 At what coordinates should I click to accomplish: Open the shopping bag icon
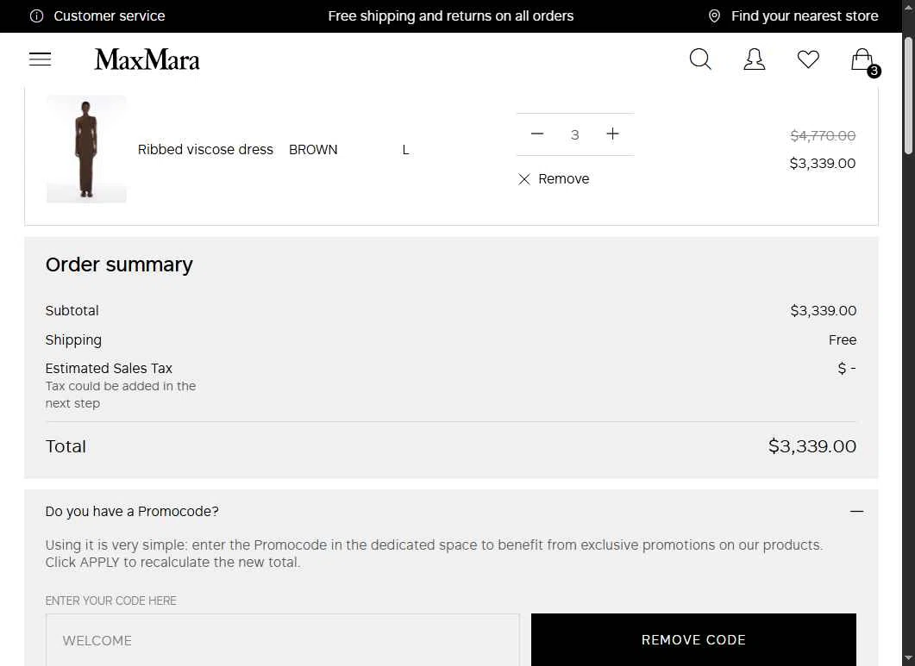tap(862, 59)
